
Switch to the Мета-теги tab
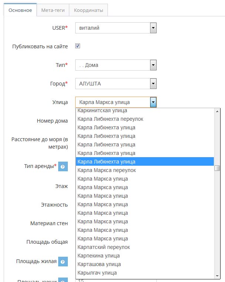click(x=53, y=10)
